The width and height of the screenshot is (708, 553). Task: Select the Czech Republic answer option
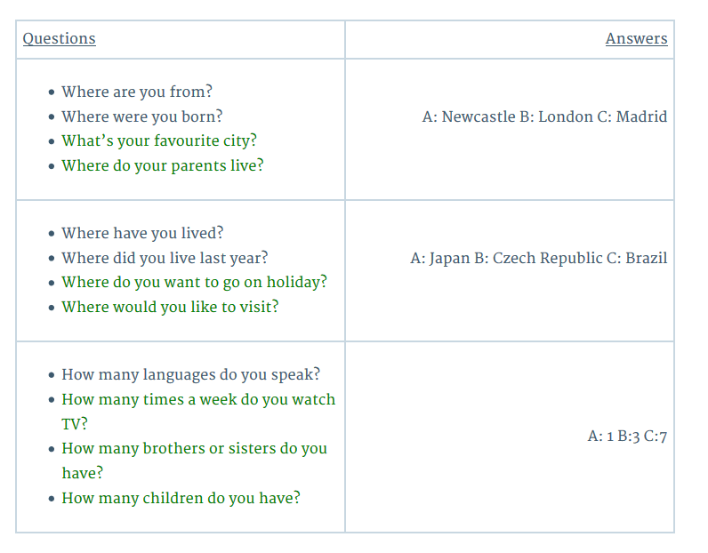tap(546, 258)
